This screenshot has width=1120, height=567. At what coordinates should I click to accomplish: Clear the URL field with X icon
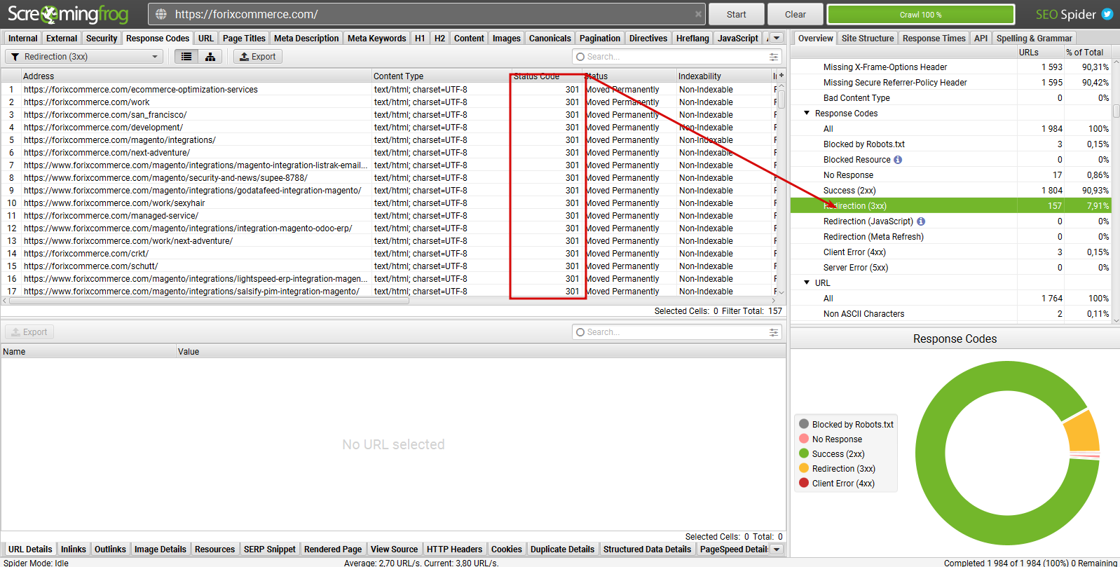pyautogui.click(x=698, y=14)
